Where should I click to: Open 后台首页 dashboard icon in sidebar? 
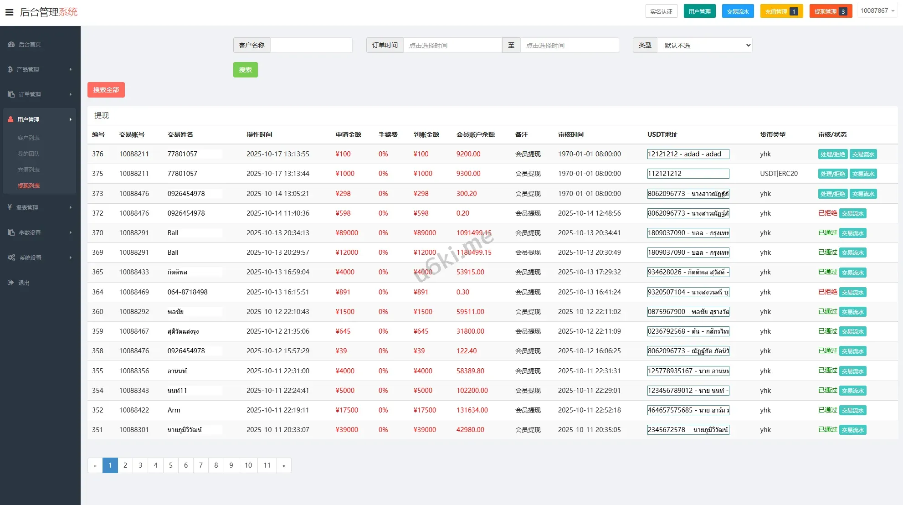(11, 44)
